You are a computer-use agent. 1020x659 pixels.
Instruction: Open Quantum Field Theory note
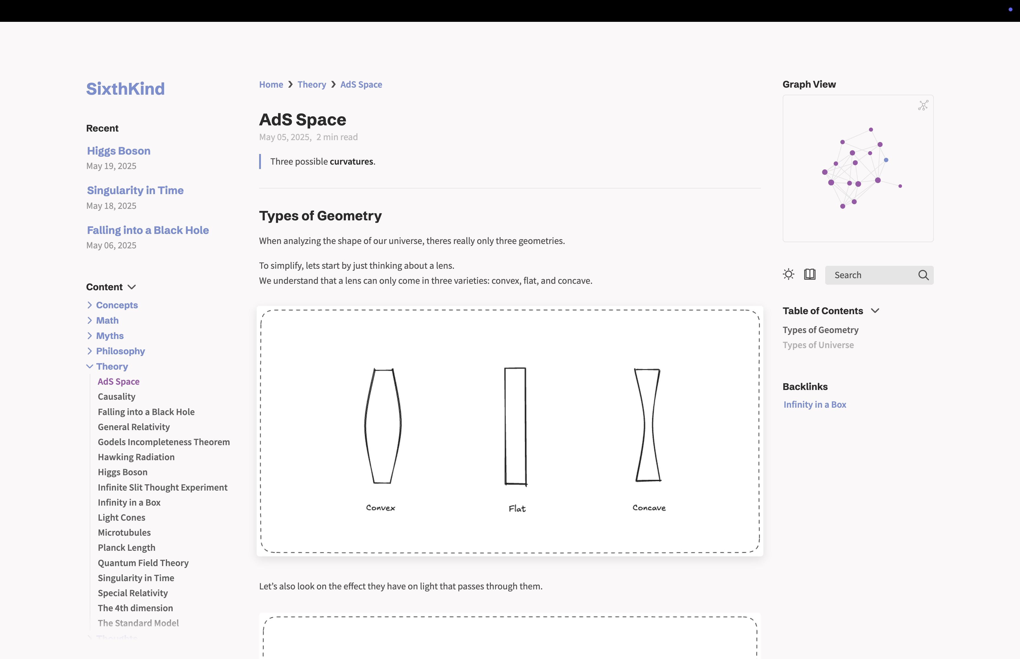point(143,563)
